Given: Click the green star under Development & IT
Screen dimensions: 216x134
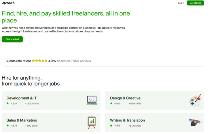Looking at the screenshot, I should (x=8, y=104).
